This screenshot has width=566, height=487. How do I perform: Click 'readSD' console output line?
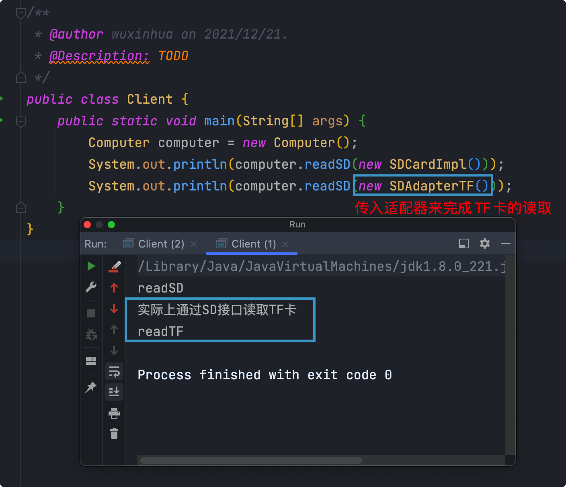pyautogui.click(x=160, y=288)
